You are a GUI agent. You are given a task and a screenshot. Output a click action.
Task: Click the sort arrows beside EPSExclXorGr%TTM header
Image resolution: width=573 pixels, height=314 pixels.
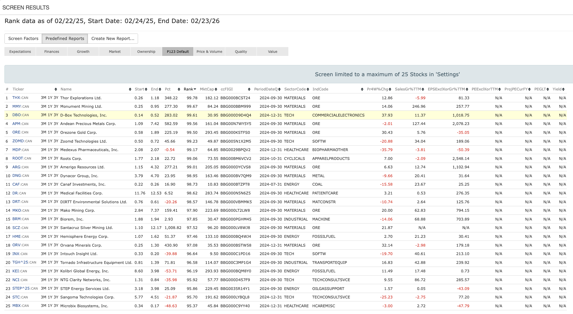(467, 89)
